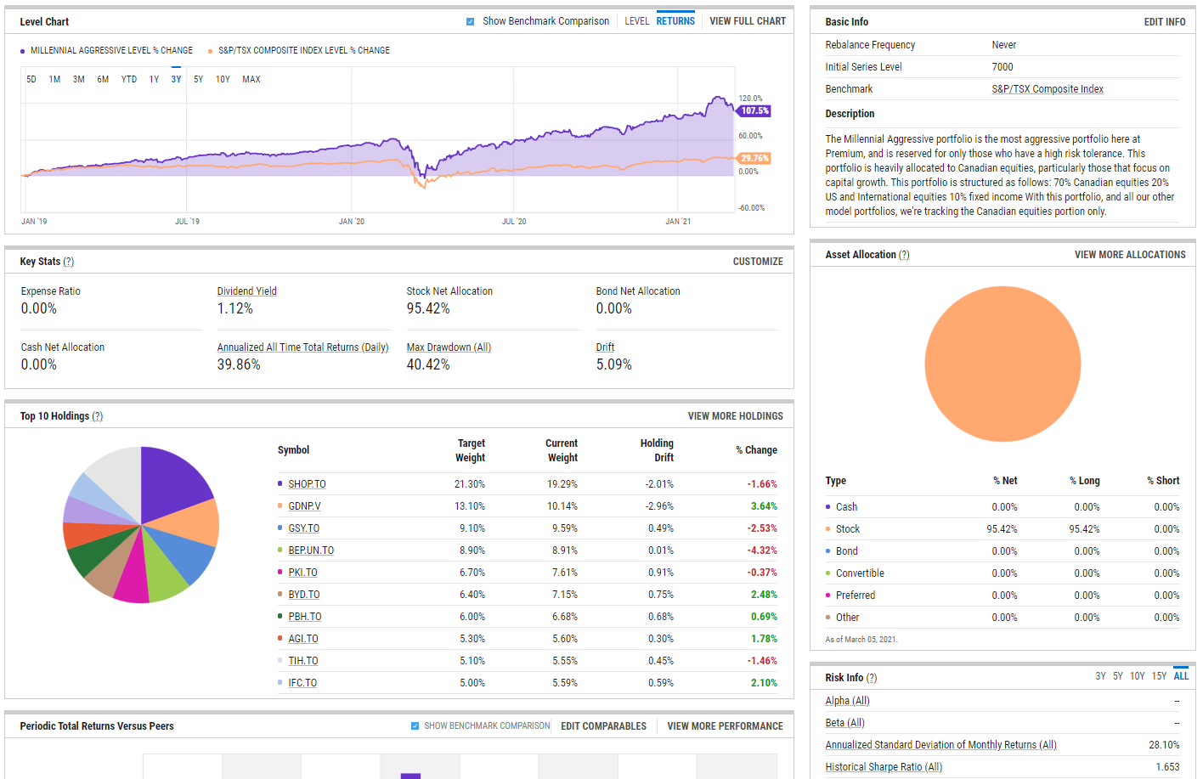Screen dimensions: 1203x779
Task: Expand VIEW MORE ALLOCATIONS
Action: coord(1129,255)
